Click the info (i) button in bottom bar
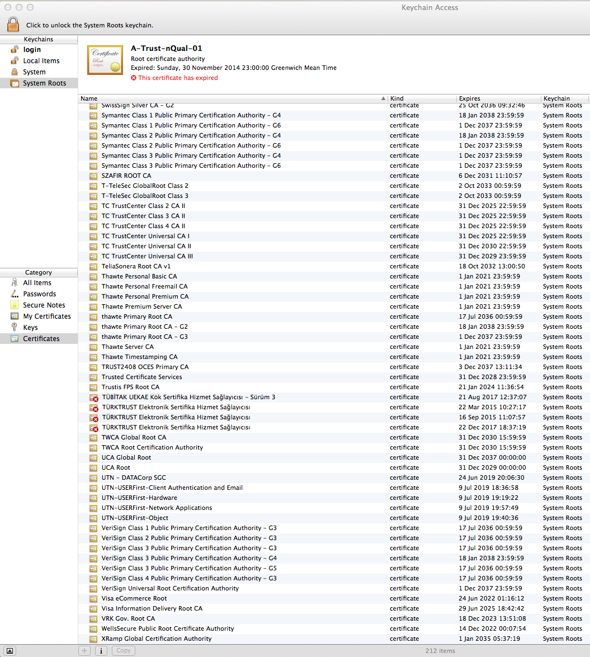The width and height of the screenshot is (590, 657). point(101,651)
